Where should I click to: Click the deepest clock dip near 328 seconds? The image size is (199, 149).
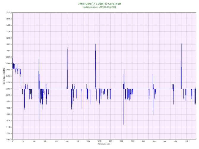[124, 124]
